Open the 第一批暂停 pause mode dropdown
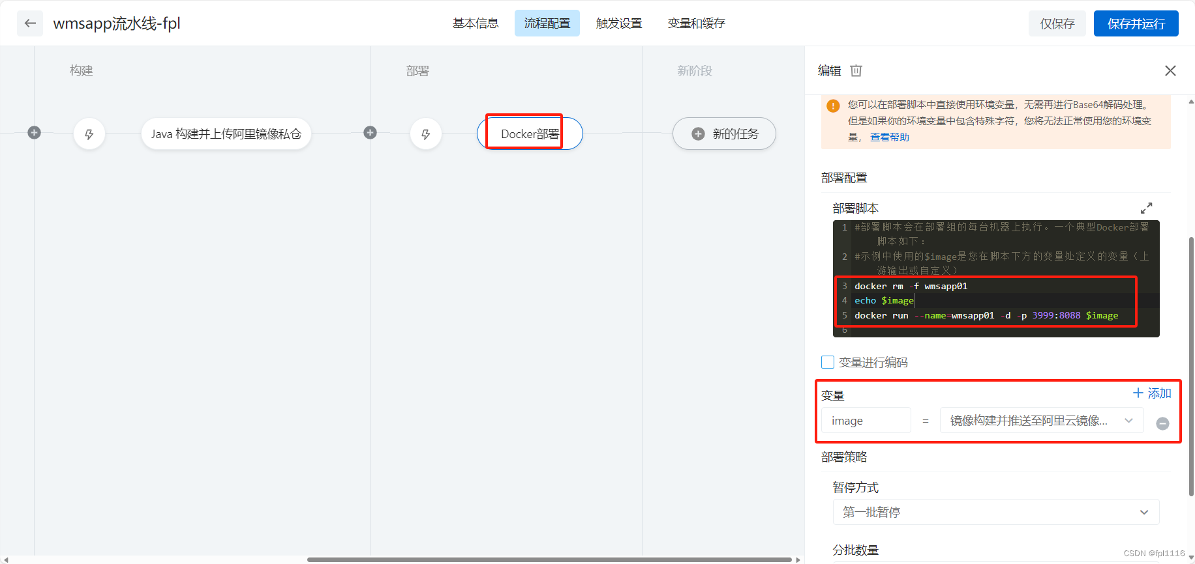 (x=996, y=512)
